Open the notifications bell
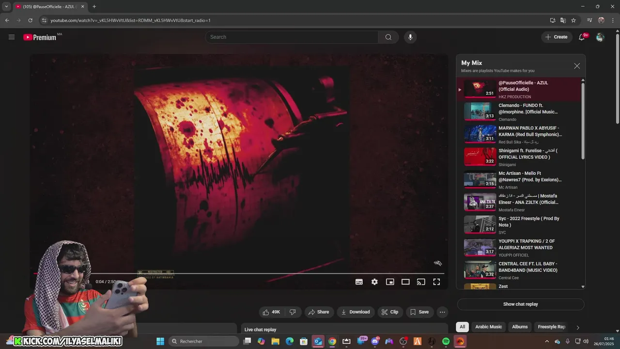Viewport: 620px width, 349px height. point(582,37)
